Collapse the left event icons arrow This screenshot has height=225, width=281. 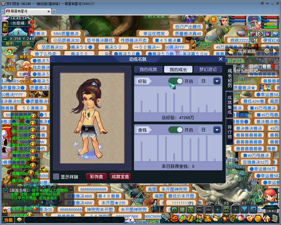[10, 78]
